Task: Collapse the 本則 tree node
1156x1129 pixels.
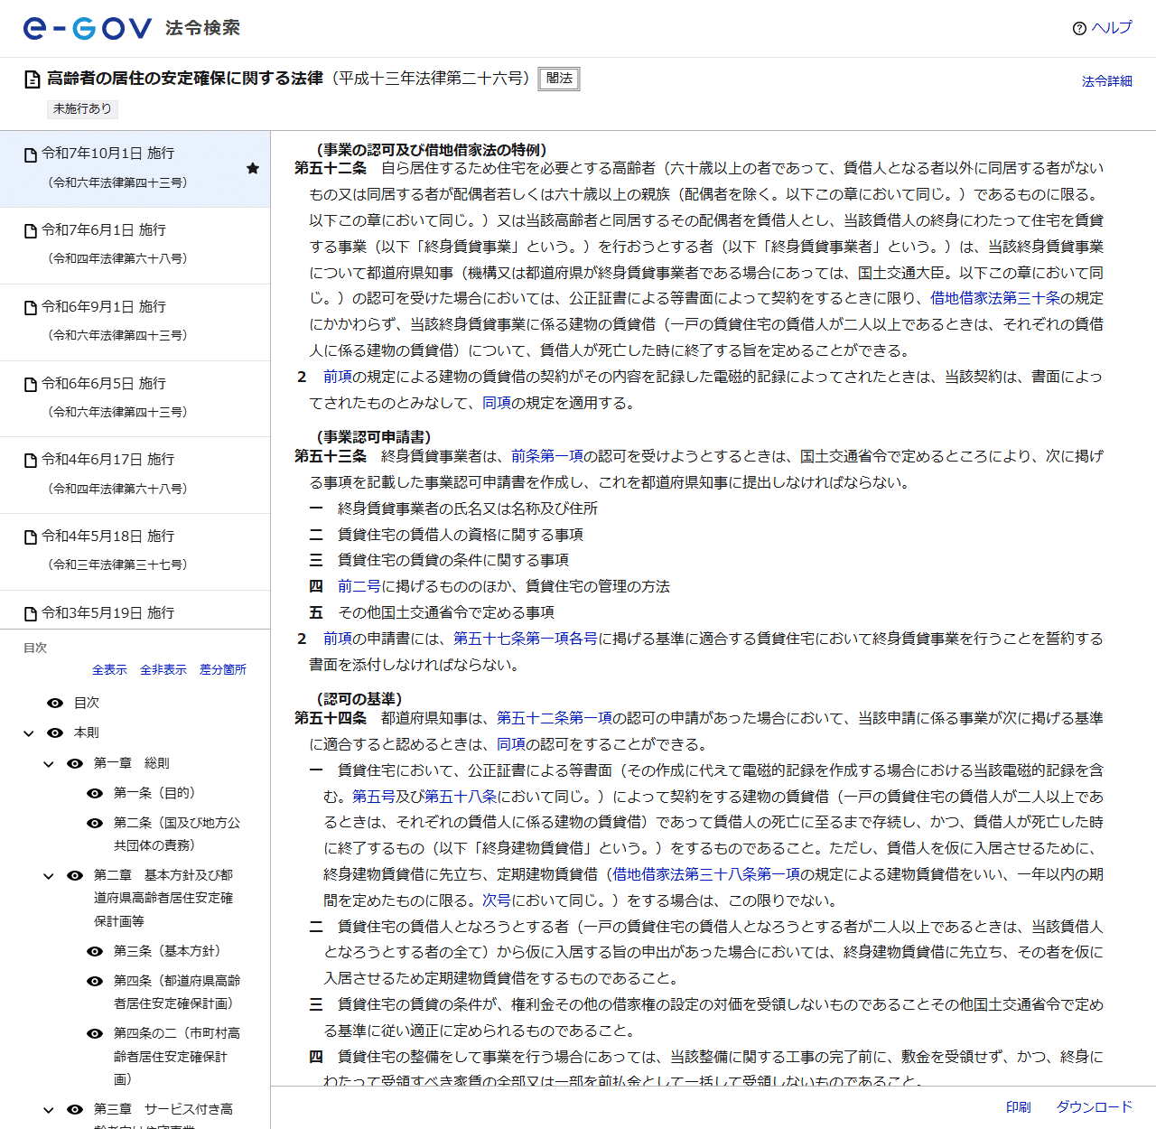Action: 29,733
